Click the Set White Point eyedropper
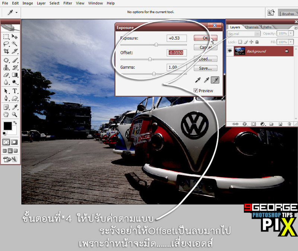The image size is (298, 251). click(x=215, y=80)
